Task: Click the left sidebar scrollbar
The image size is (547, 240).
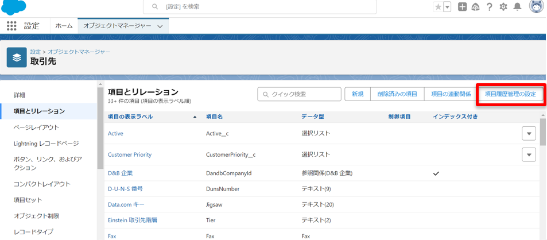Action: [100, 127]
